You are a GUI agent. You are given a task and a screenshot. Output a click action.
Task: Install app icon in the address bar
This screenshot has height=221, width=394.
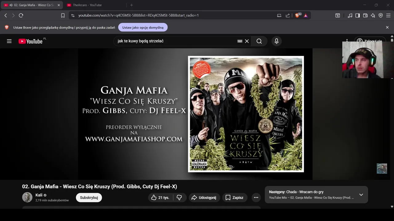click(x=279, y=15)
